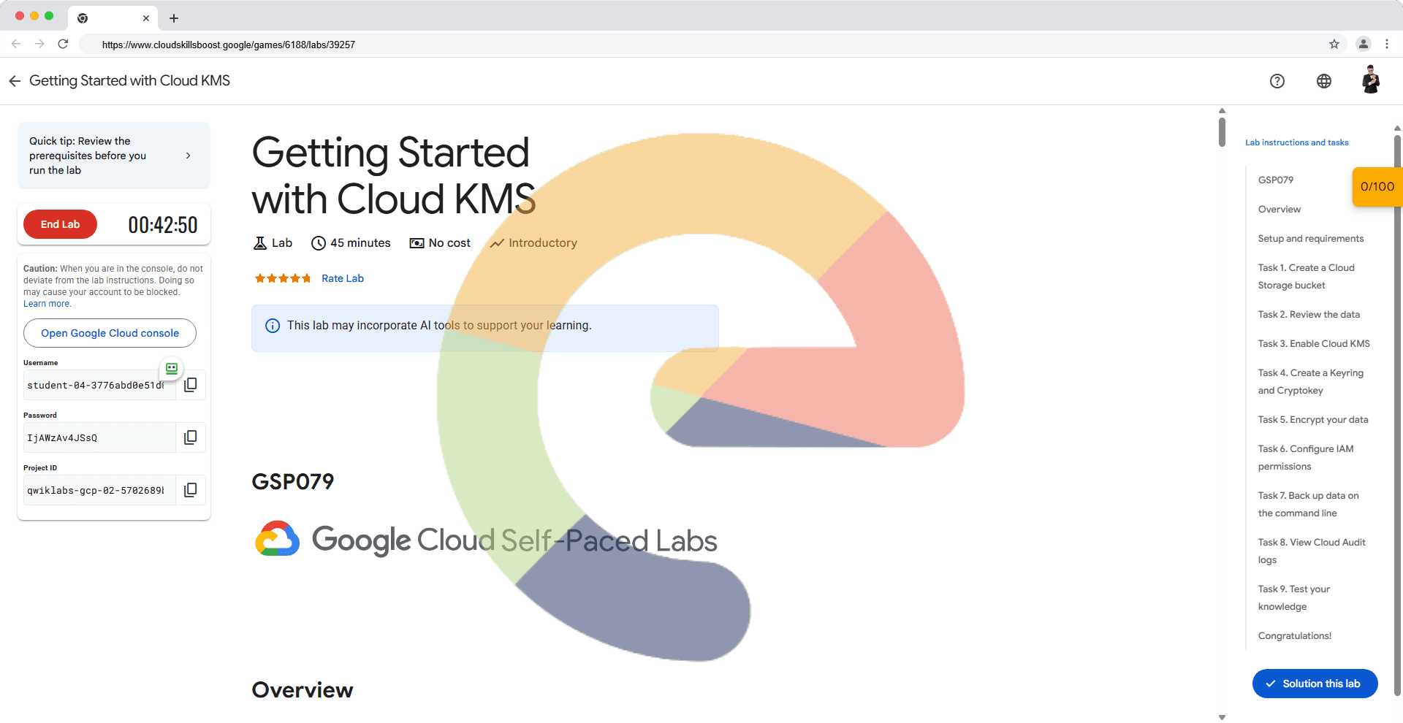This screenshot has height=723, width=1403.
Task: Jump to GSP079 section
Action: tap(1276, 180)
